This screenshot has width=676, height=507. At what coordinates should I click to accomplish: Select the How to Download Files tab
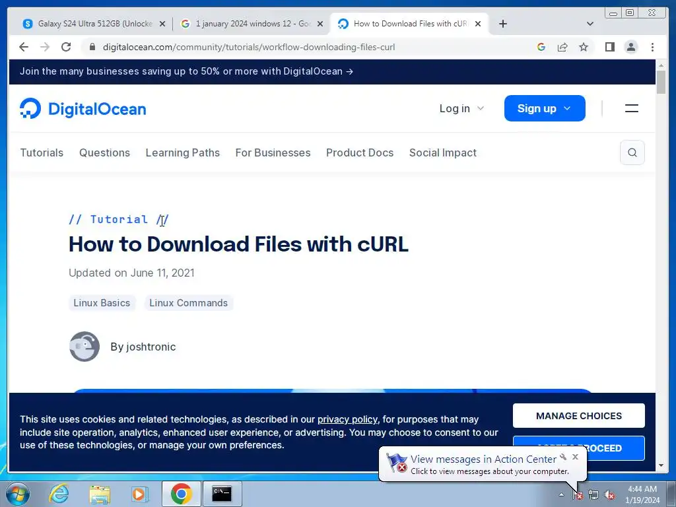click(409, 24)
